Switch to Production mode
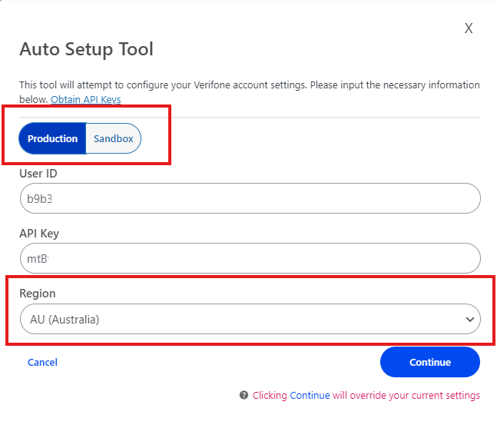The width and height of the screenshot is (497, 428). tap(52, 139)
